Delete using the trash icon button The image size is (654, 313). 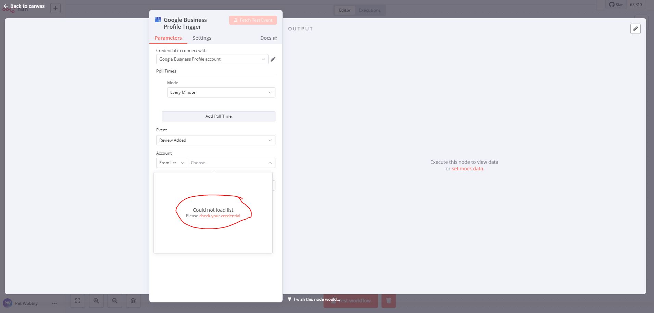(x=388, y=301)
